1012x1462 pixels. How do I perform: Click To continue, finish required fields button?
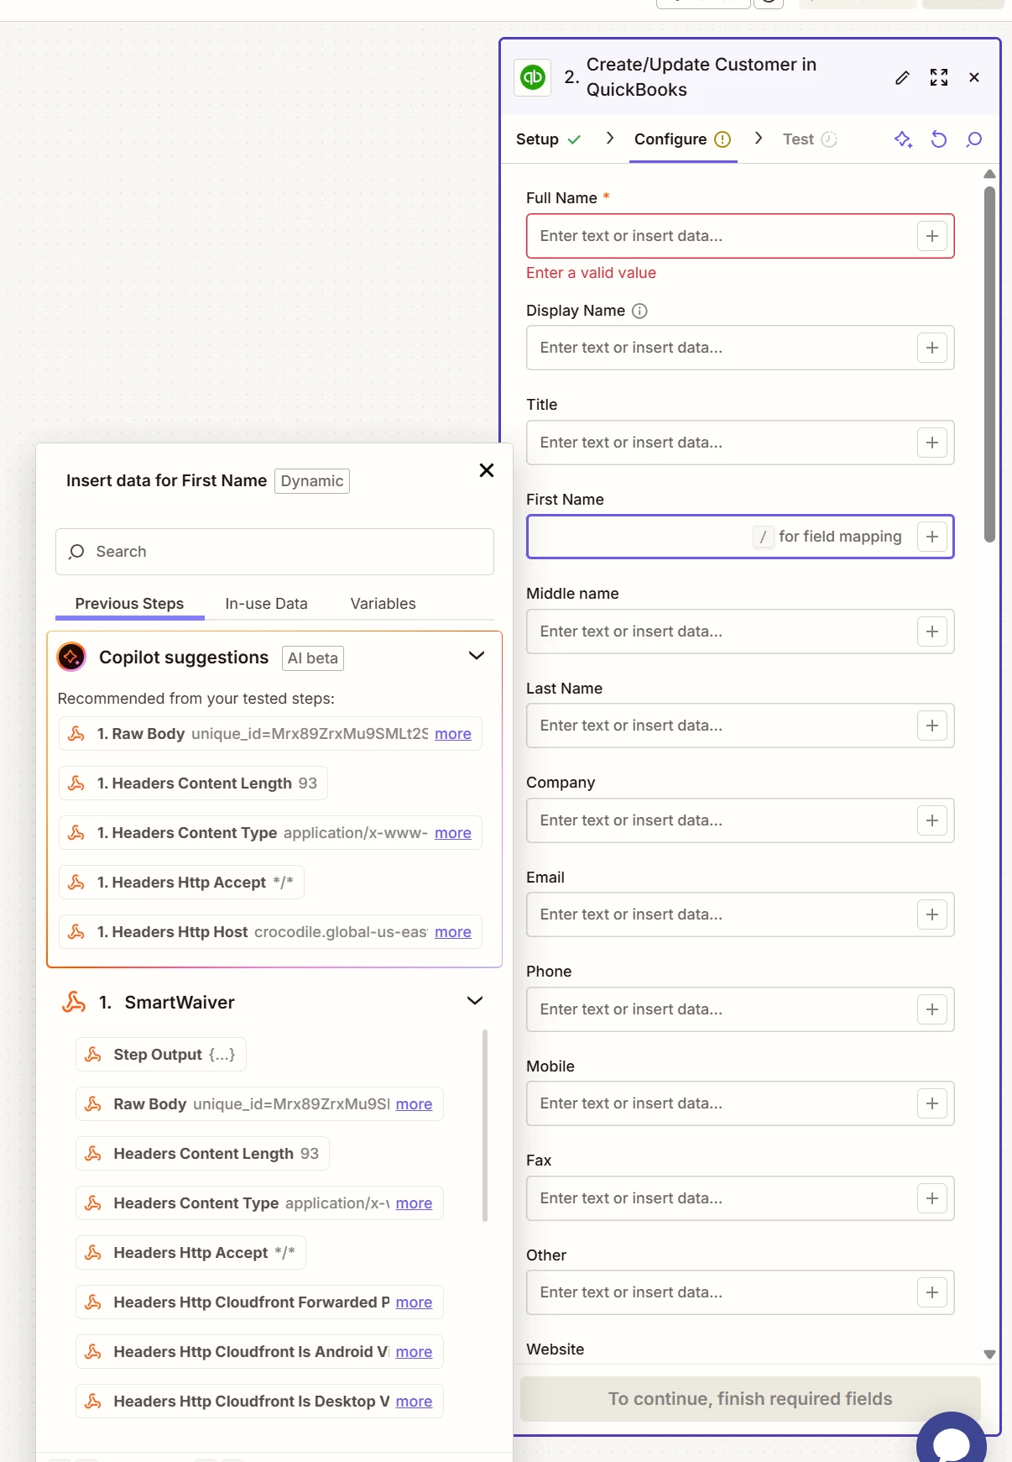[750, 1399]
